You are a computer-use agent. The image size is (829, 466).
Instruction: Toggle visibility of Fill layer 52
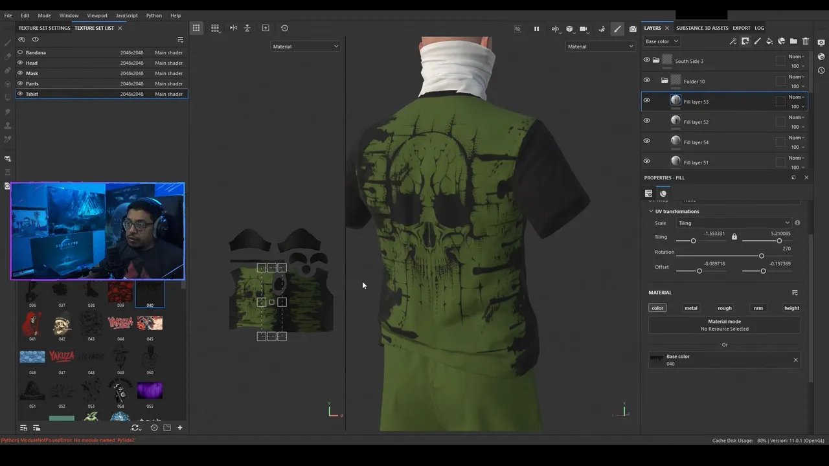646,120
